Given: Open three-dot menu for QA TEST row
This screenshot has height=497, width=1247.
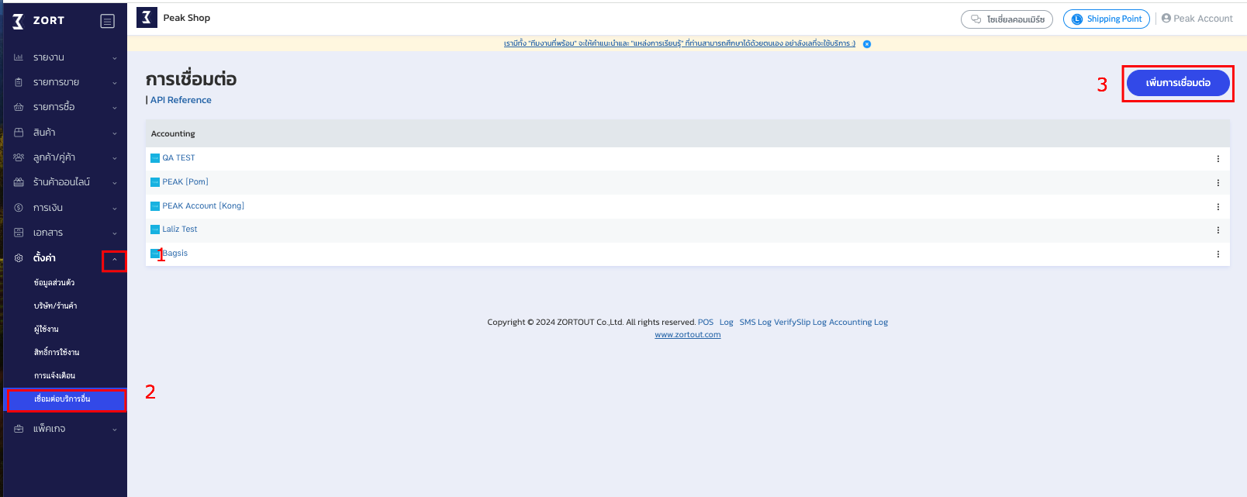Looking at the screenshot, I should (x=1218, y=159).
